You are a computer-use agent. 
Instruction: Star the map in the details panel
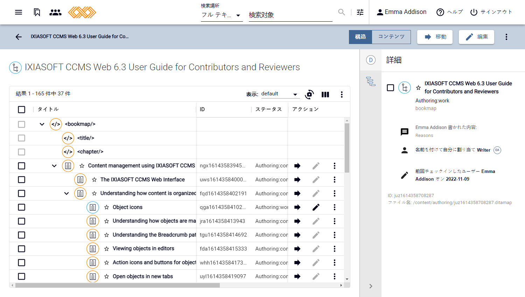[x=418, y=88]
